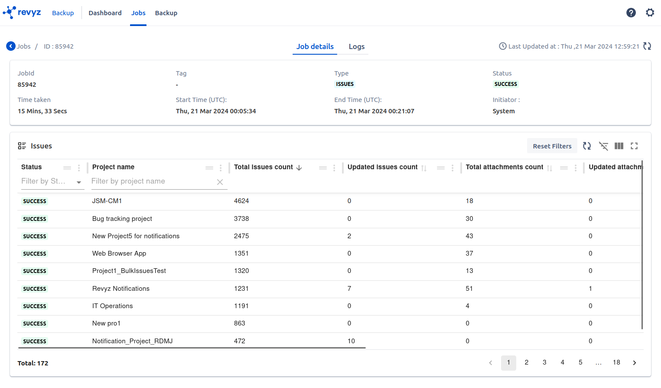Go to page 2

527,362
